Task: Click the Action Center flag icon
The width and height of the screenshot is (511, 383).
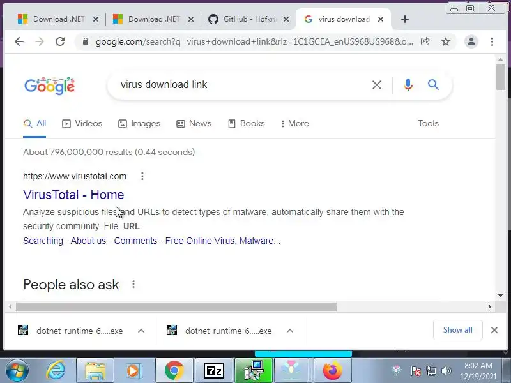Action: coord(415,371)
